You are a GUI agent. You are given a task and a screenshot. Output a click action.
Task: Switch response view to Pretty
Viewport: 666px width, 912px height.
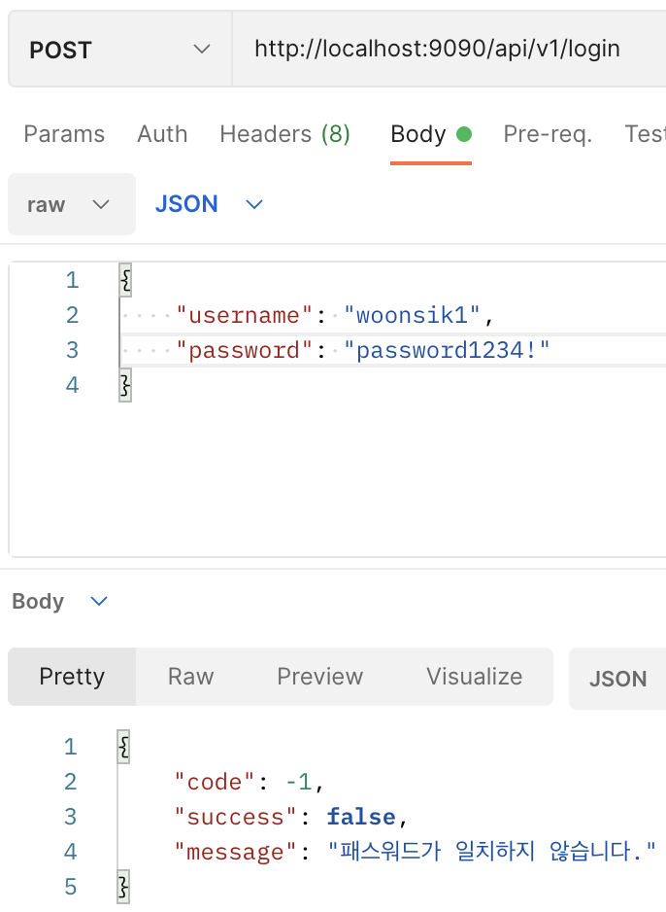72,677
